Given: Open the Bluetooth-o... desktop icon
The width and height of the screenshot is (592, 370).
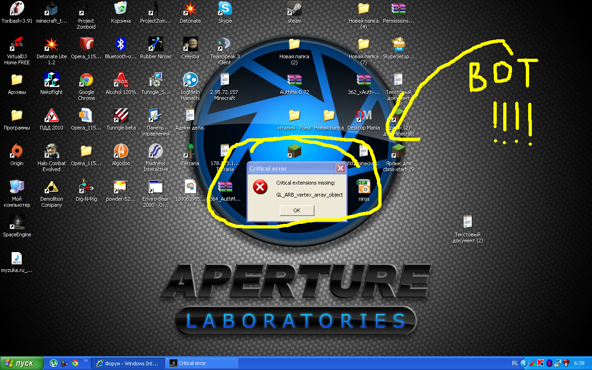Looking at the screenshot, I should (x=121, y=48).
